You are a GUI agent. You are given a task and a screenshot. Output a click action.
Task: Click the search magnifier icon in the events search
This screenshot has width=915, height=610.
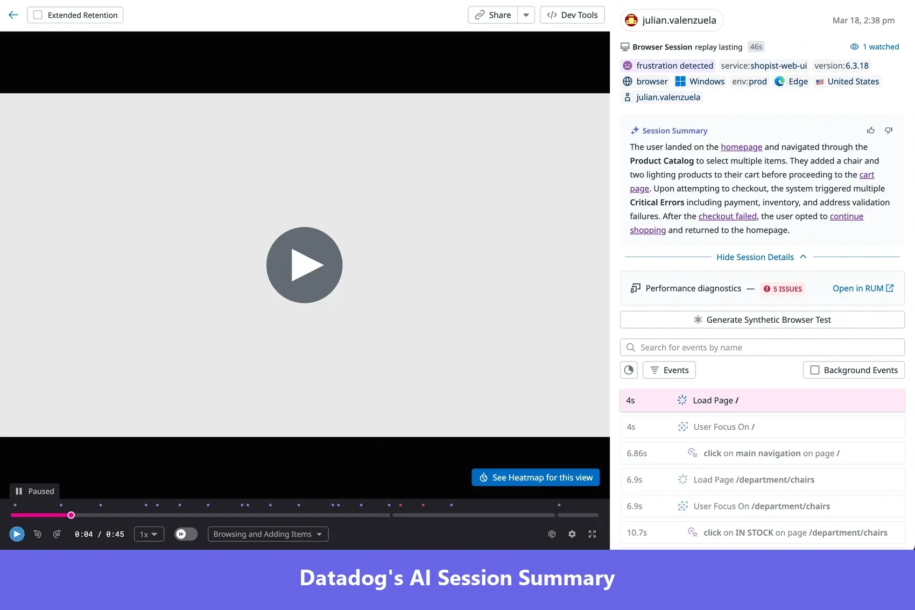[631, 347]
